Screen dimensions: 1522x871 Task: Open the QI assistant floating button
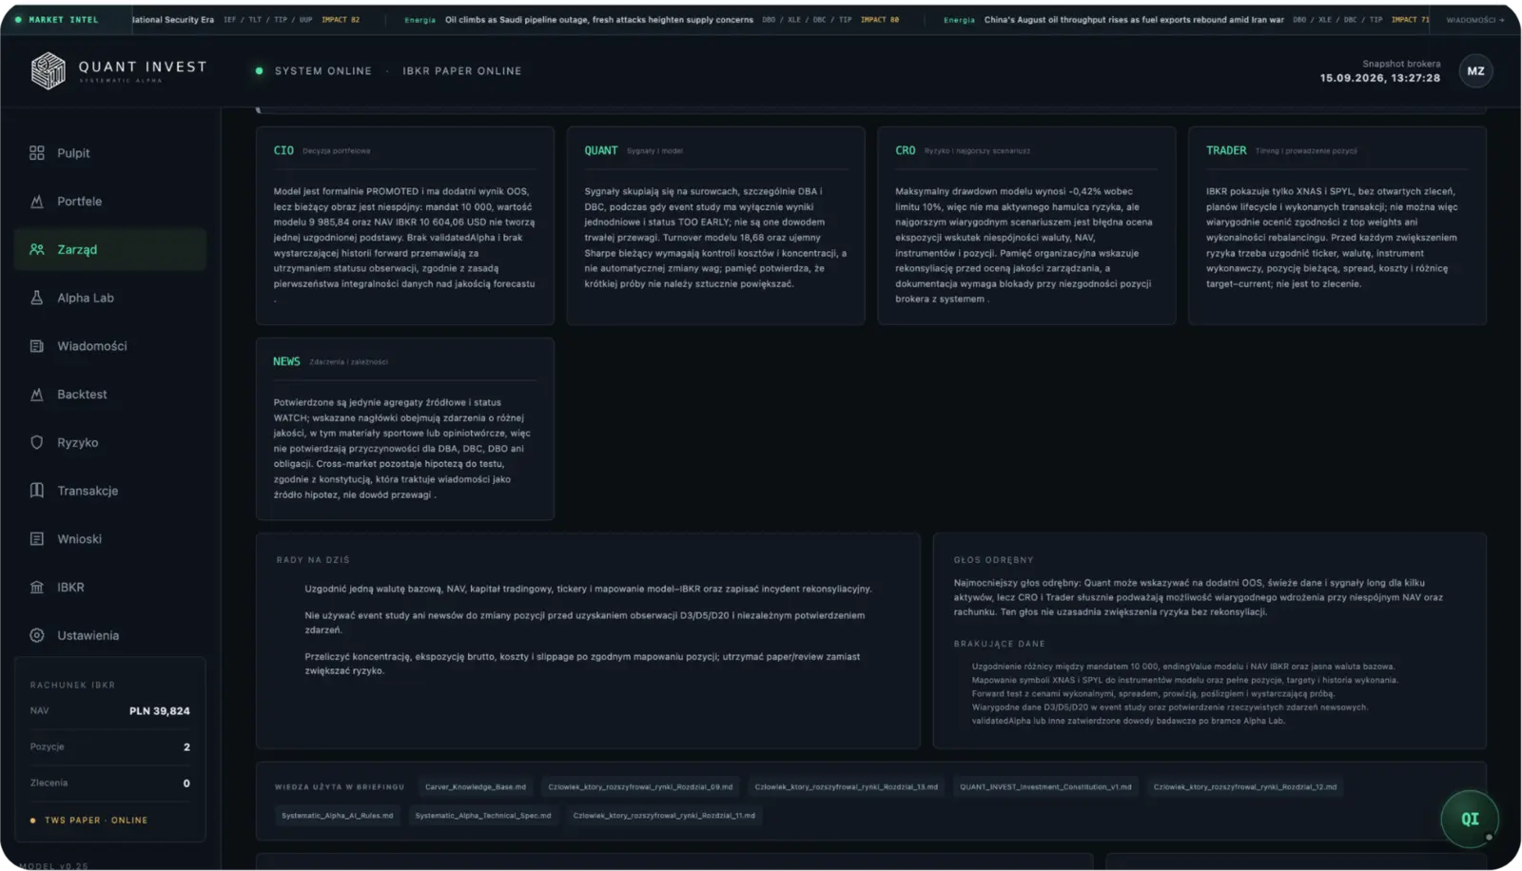tap(1470, 819)
